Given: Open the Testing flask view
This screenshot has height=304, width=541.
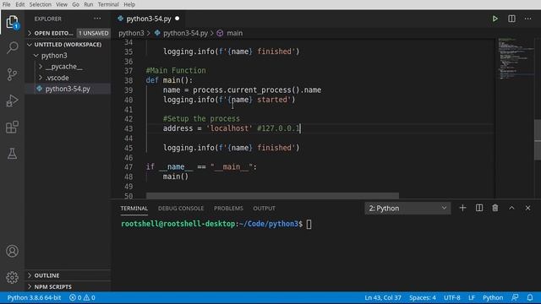Looking at the screenshot, I should pyautogui.click(x=12, y=154).
